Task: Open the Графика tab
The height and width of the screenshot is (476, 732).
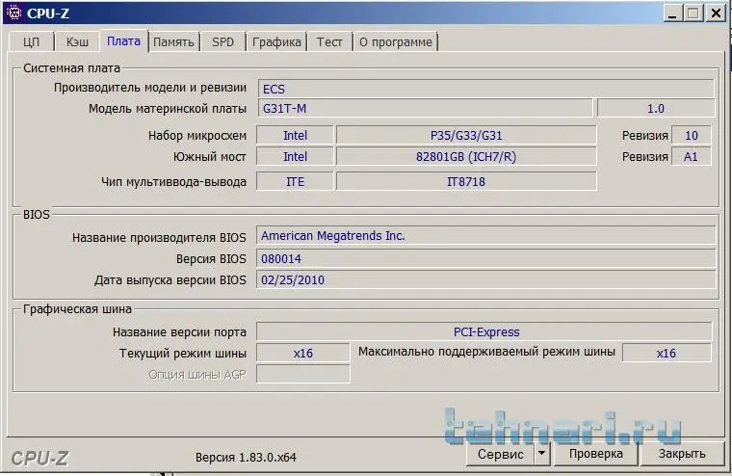Action: tap(276, 42)
